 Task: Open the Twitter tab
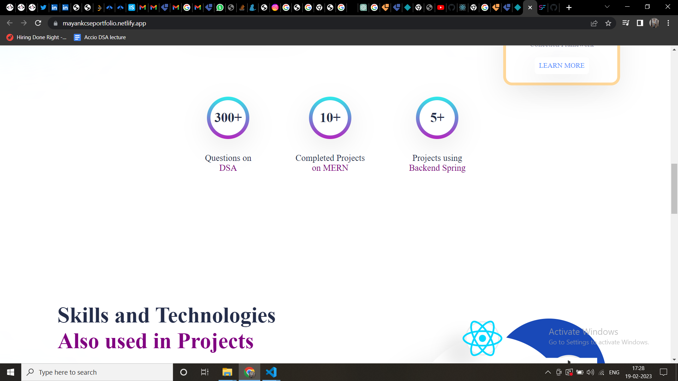point(43,7)
